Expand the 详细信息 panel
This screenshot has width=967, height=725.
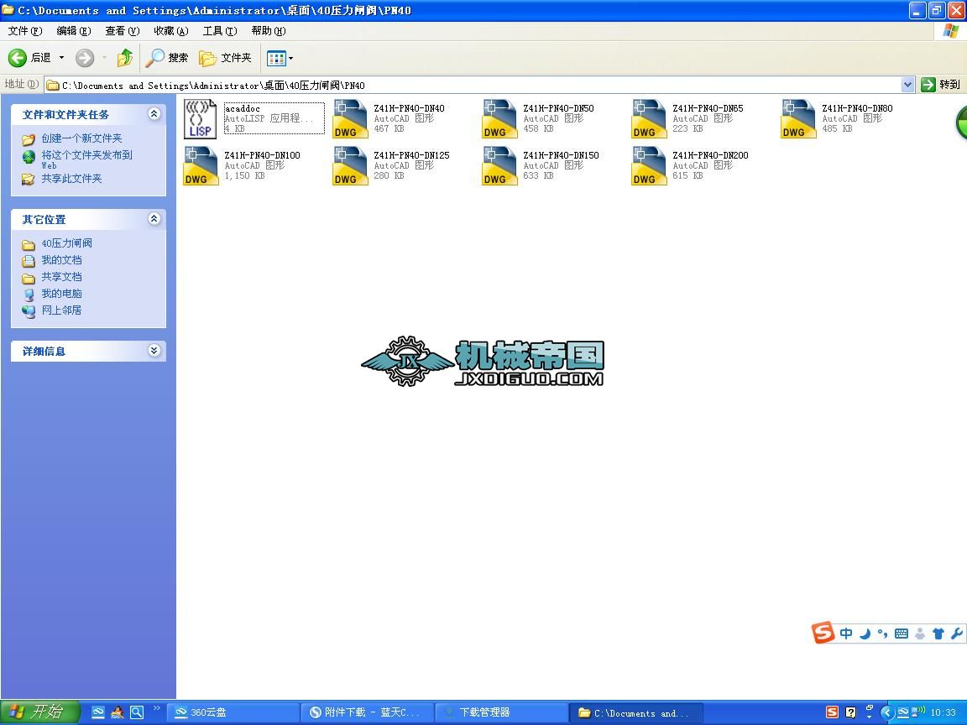coord(154,351)
